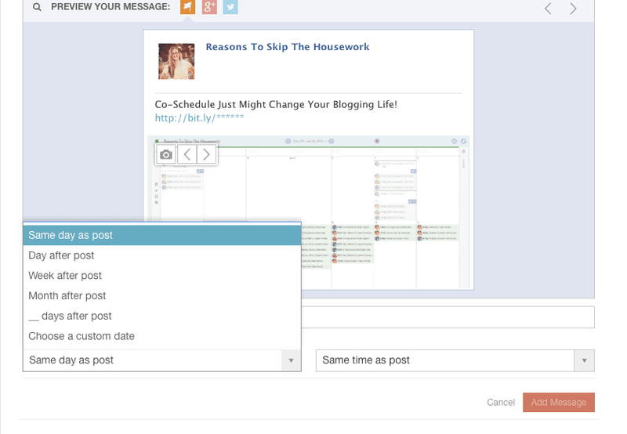This screenshot has height=434, width=627.
Task: Choose '__ days after post' option
Action: (162, 316)
